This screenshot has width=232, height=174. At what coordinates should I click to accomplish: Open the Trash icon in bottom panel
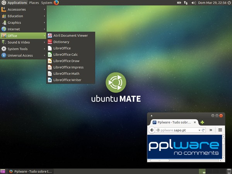click(229, 171)
